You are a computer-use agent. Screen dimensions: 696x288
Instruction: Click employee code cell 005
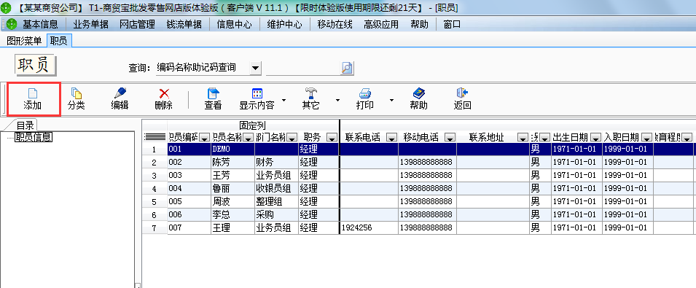pos(189,202)
